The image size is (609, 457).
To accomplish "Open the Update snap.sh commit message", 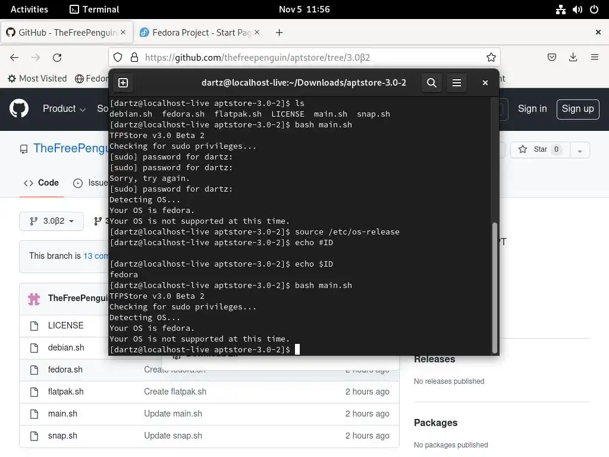I will tap(173, 436).
